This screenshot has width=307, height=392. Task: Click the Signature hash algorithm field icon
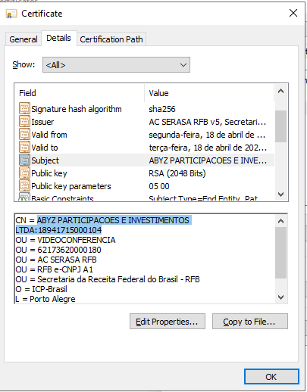(x=24, y=109)
